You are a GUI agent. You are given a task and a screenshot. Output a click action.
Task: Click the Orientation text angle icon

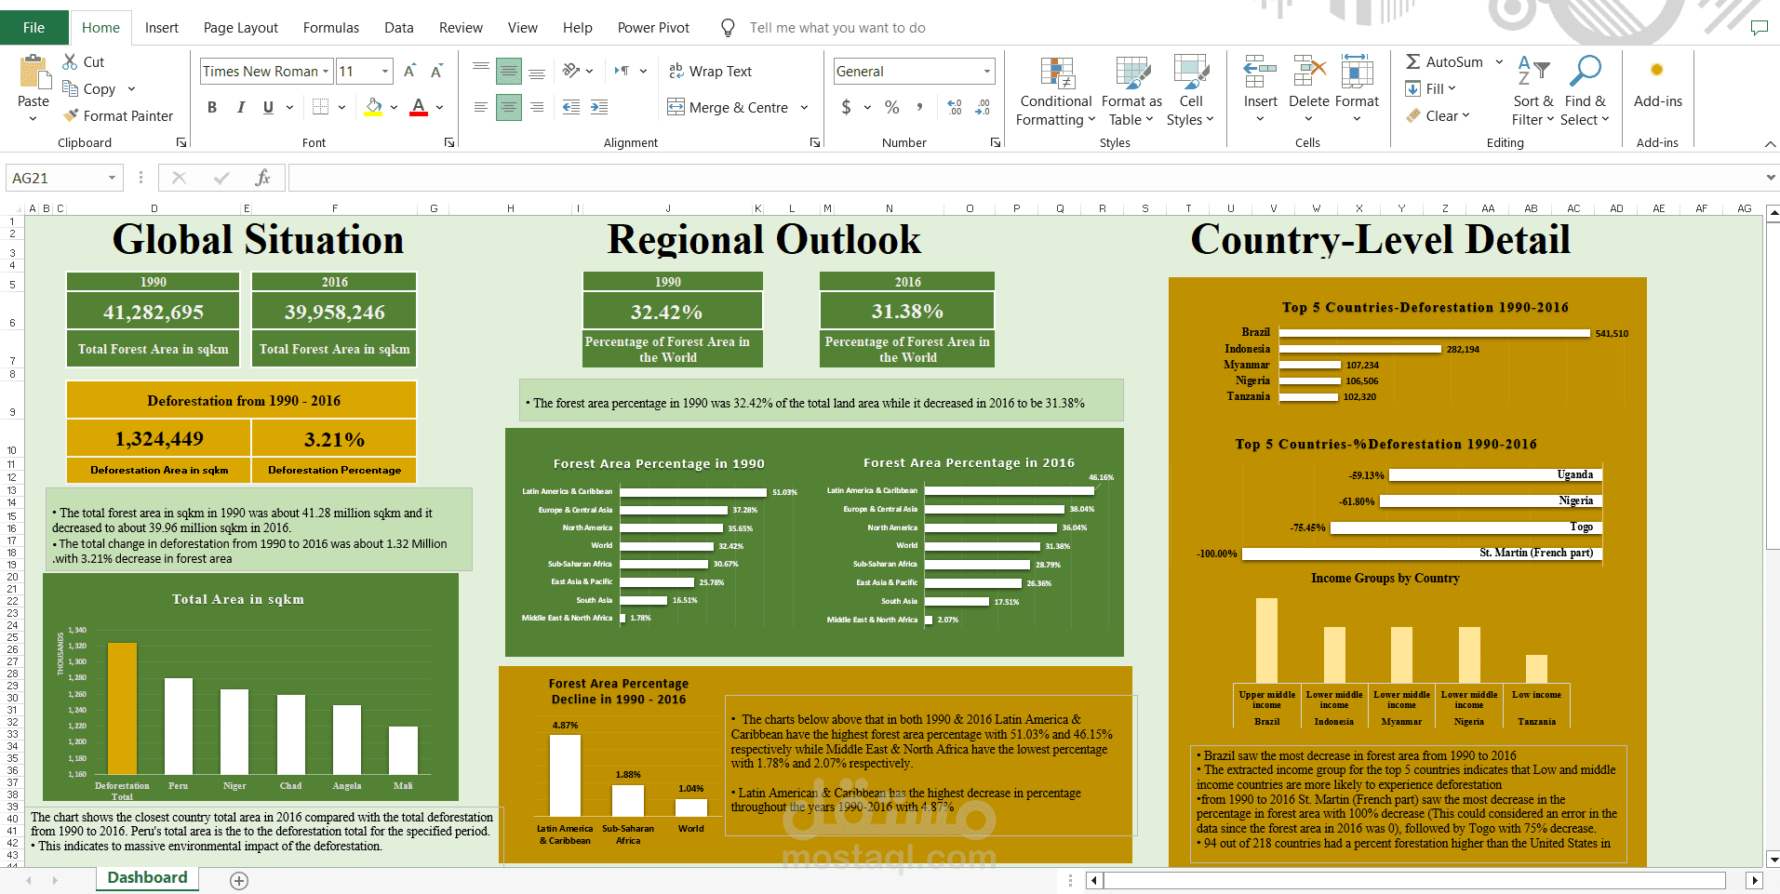tap(571, 71)
